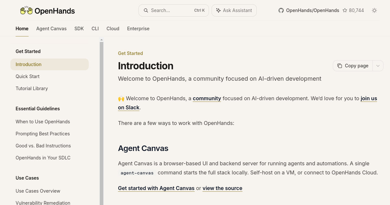Select the Cloud tab

[113, 29]
